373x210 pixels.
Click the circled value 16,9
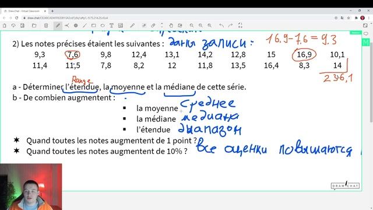coord(304,54)
